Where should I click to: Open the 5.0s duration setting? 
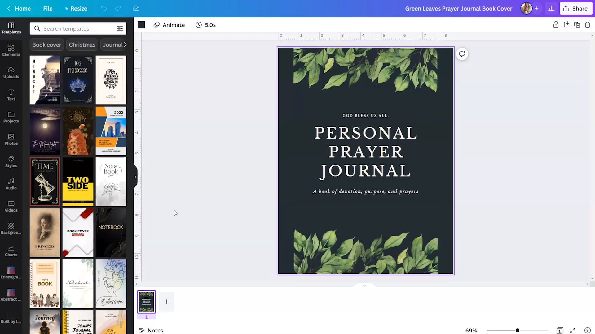pyautogui.click(x=205, y=25)
